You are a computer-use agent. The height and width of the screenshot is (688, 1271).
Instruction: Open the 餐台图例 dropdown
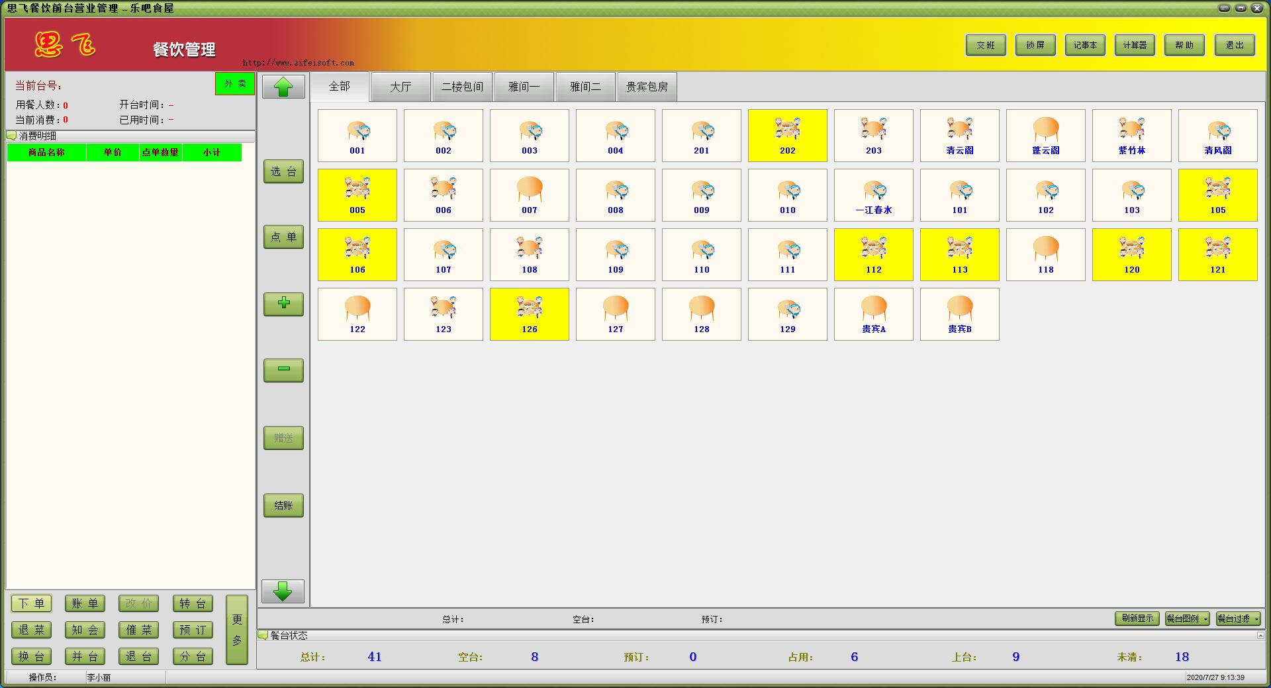point(1187,619)
